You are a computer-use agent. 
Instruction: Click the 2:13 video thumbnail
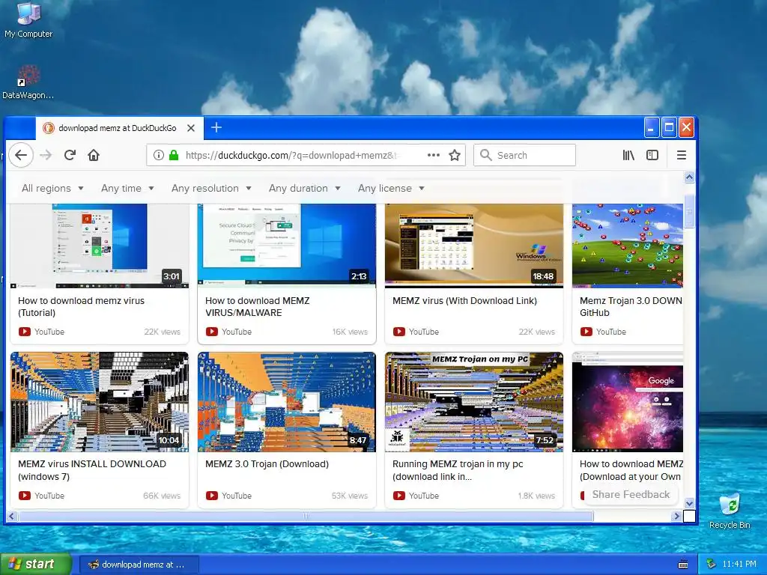[287, 246]
